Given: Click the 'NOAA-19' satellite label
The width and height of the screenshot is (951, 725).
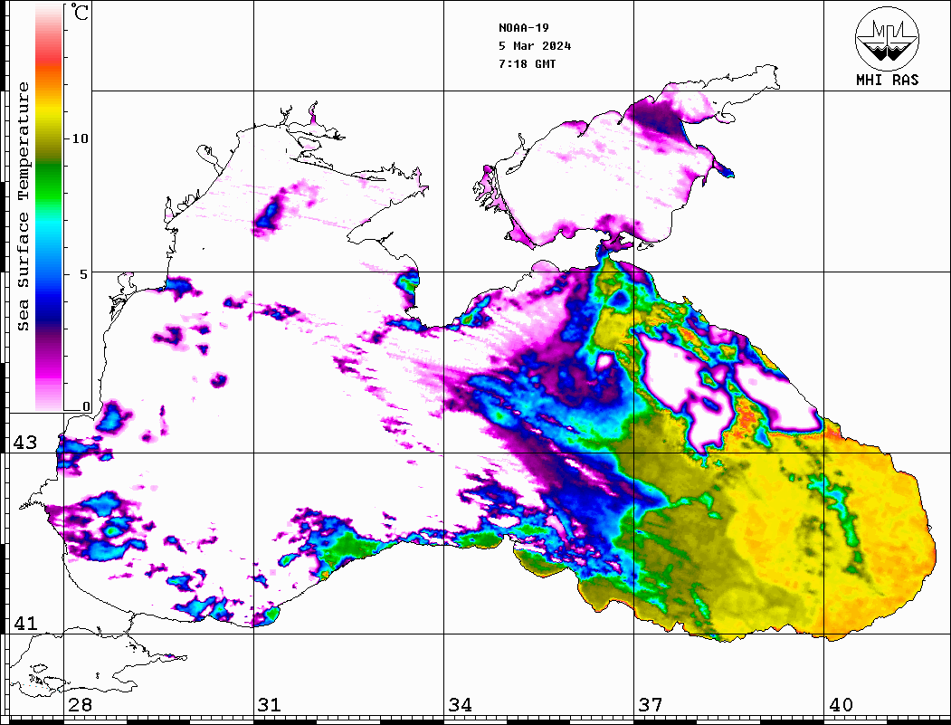Looking at the screenshot, I should (x=524, y=28).
